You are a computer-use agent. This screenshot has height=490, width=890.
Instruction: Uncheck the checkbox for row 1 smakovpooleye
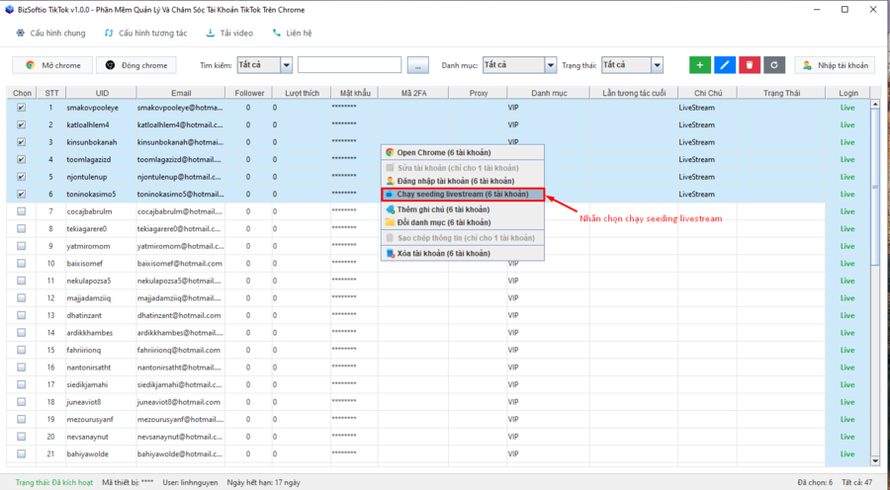point(22,108)
